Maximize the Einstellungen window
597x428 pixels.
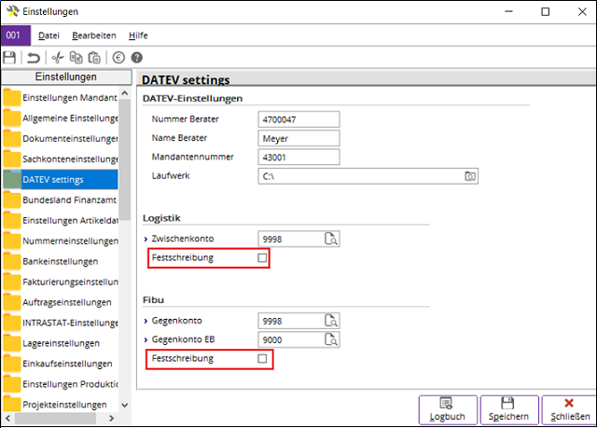[545, 12]
